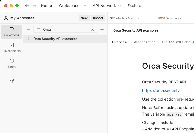Open the configure workspace sidebar grid icon

click(12, 81)
